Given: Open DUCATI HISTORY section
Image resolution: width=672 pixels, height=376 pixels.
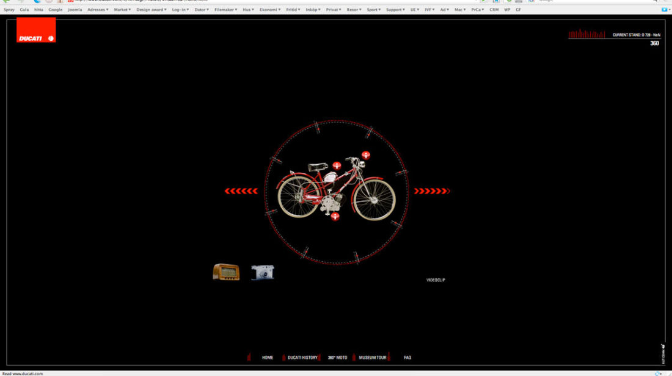Looking at the screenshot, I should [302, 358].
